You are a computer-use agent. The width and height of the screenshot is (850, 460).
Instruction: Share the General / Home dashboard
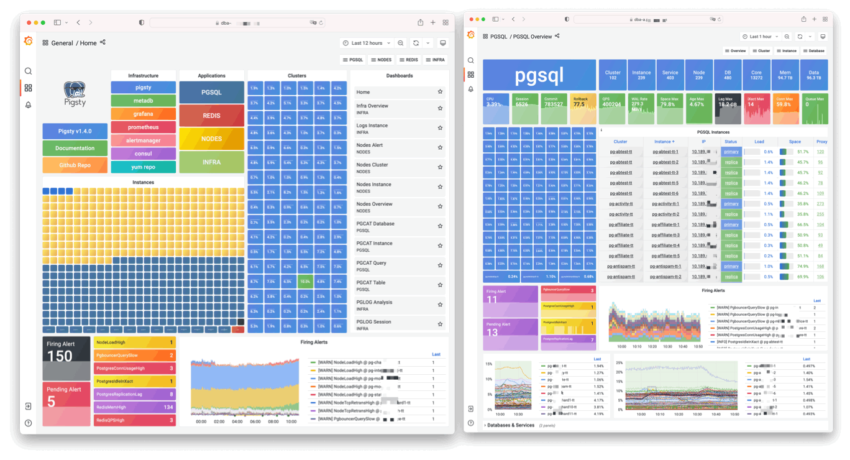coord(103,42)
